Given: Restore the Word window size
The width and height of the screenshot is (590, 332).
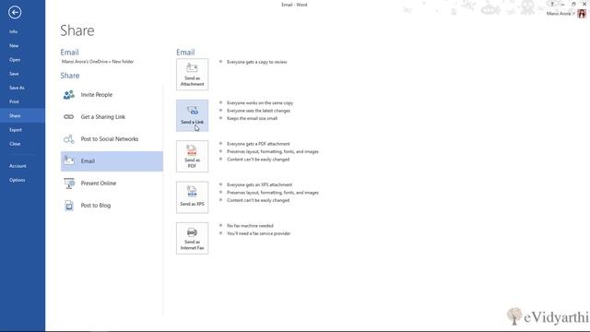Looking at the screenshot, I should coord(573,4).
